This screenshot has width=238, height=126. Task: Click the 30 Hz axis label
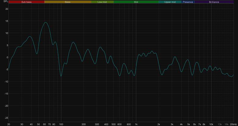point(22,124)
